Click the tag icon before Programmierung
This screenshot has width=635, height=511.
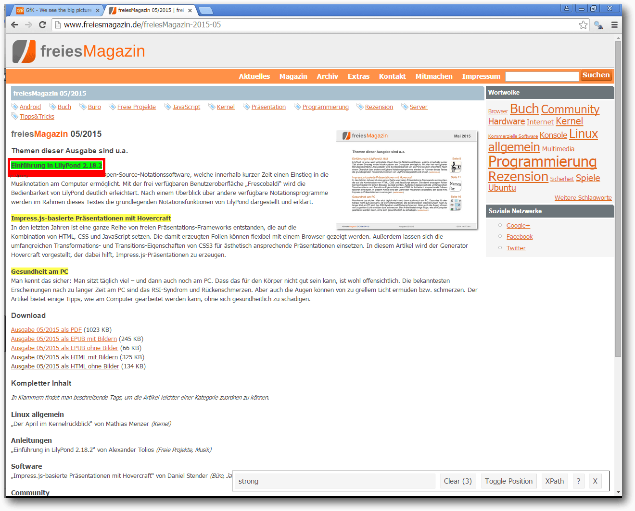click(x=298, y=107)
